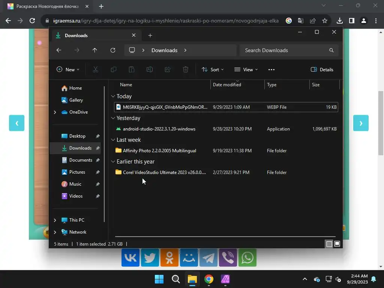Open the New item dropdown

pyautogui.click(x=68, y=69)
